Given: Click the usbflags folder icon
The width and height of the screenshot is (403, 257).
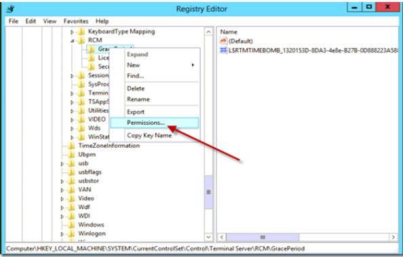Looking at the screenshot, I should point(71,172).
